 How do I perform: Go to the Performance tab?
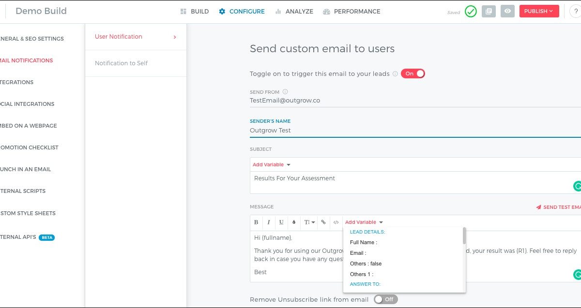point(352,12)
